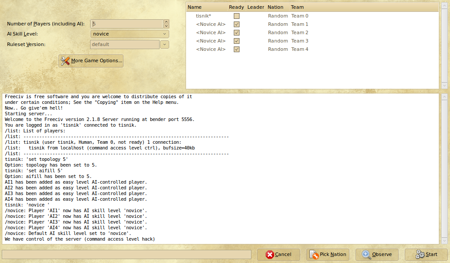Screen dimensions: 450x263
Task: Click the chat command input field
Action: (127, 254)
